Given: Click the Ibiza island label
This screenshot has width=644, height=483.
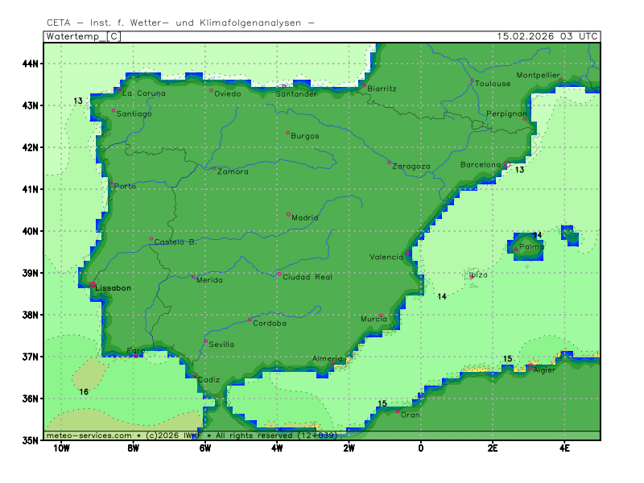Looking at the screenshot, I should [x=478, y=275].
